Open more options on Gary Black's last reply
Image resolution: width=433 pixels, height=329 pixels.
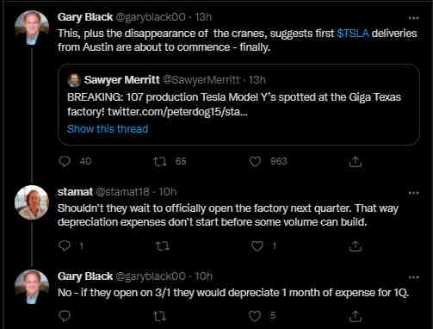pyautogui.click(x=413, y=277)
